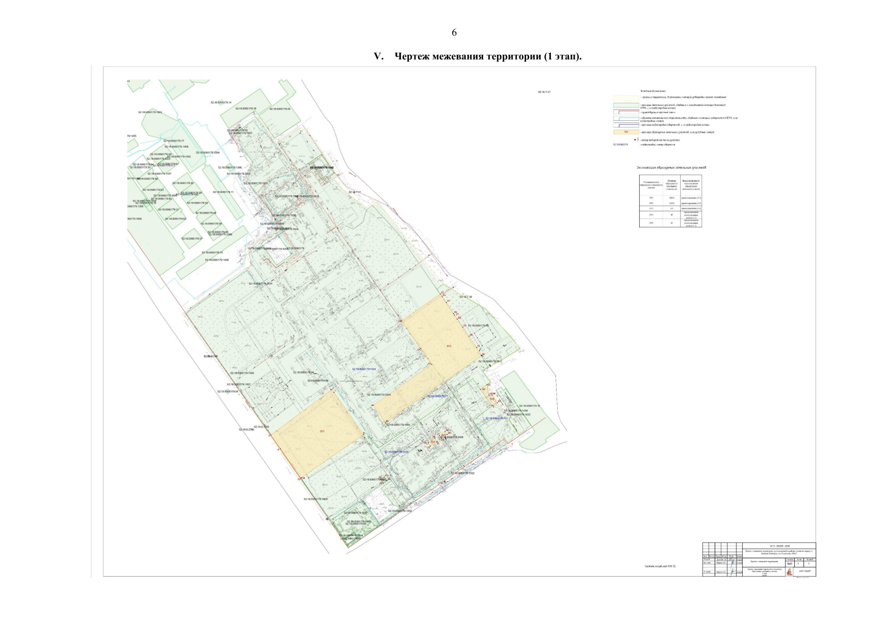Click the orange ЗУ1 legend swatch
Viewport: 877px width, 620px height.
[626, 132]
